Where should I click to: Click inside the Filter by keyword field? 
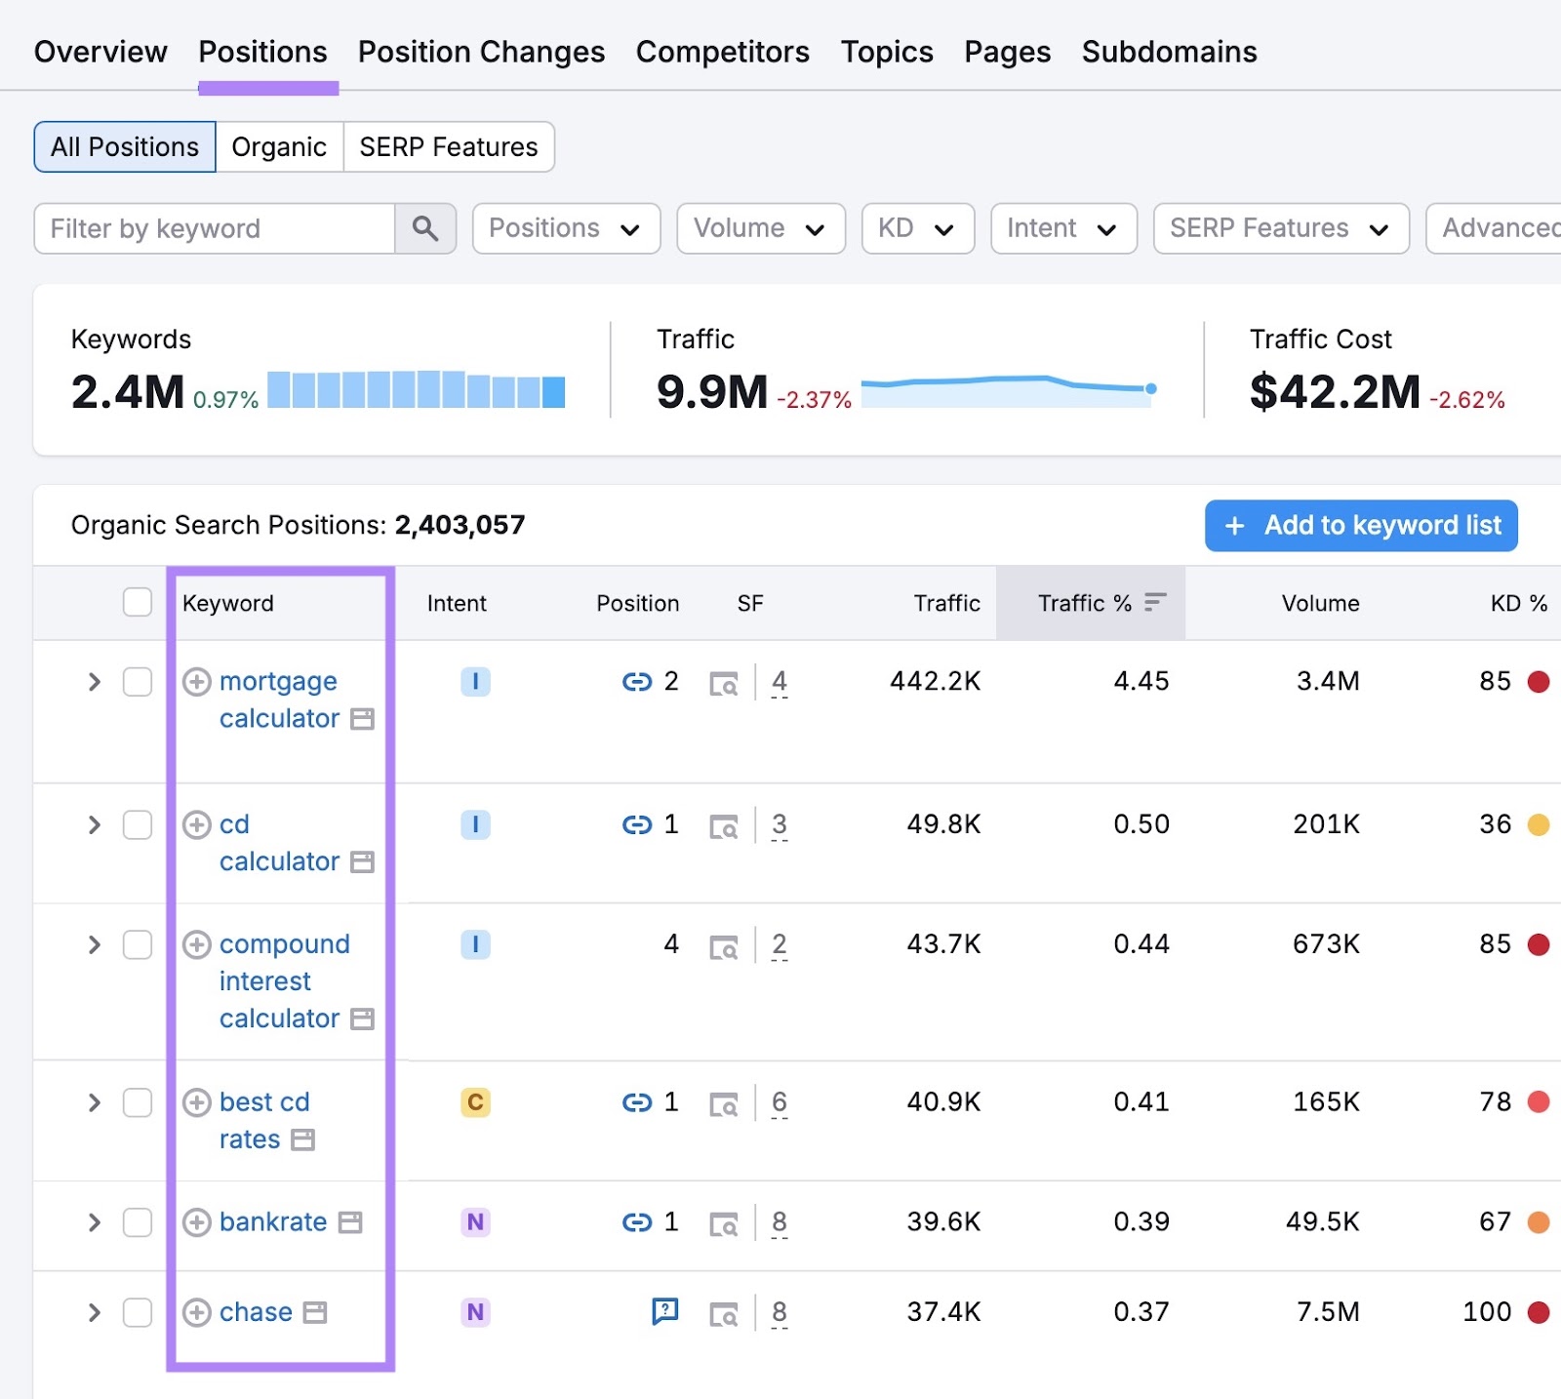pyautogui.click(x=215, y=228)
